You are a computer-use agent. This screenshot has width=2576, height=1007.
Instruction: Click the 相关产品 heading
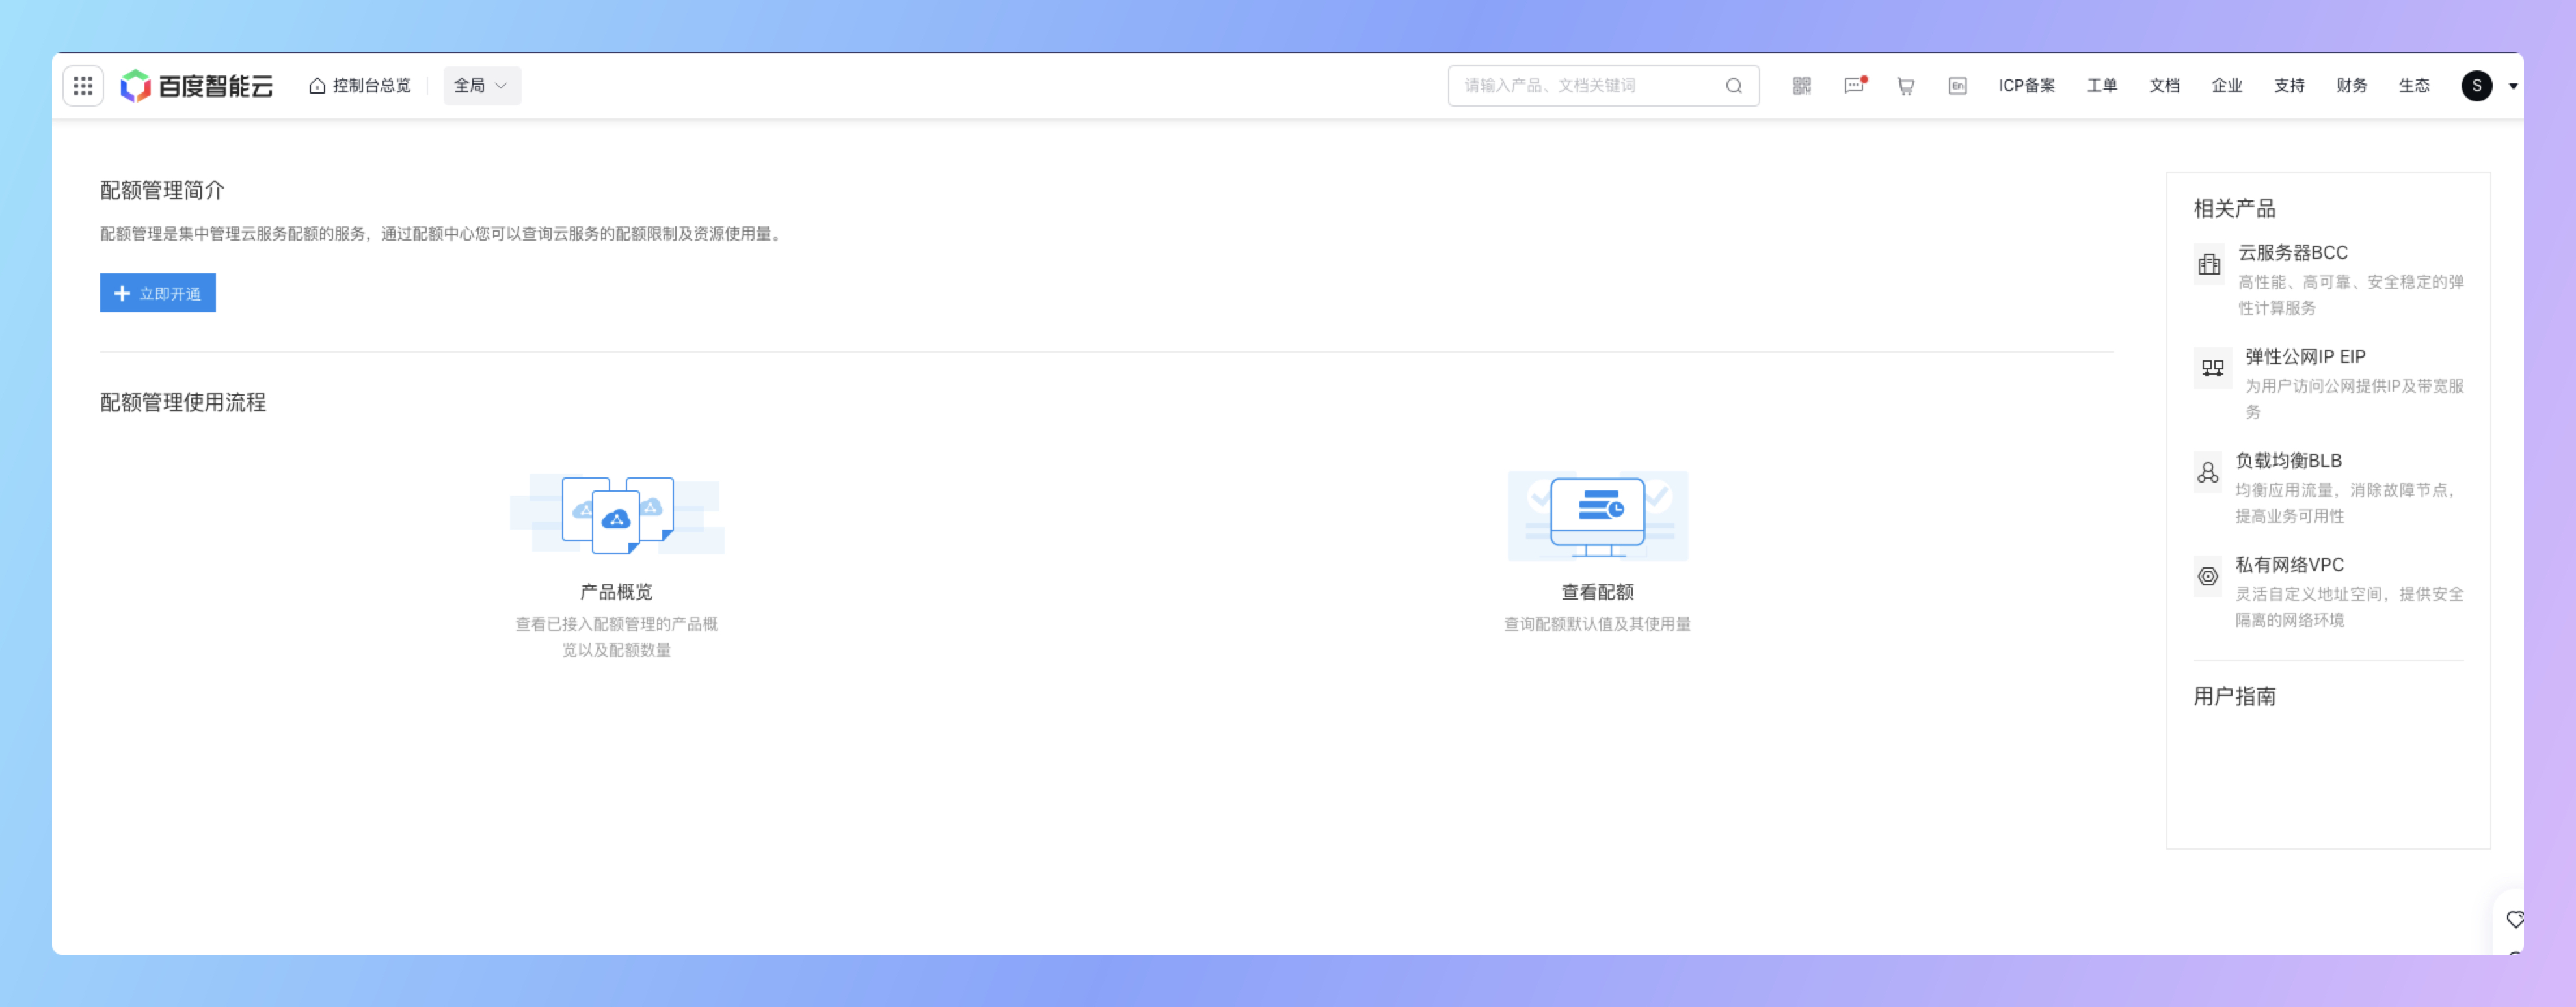tap(2235, 208)
